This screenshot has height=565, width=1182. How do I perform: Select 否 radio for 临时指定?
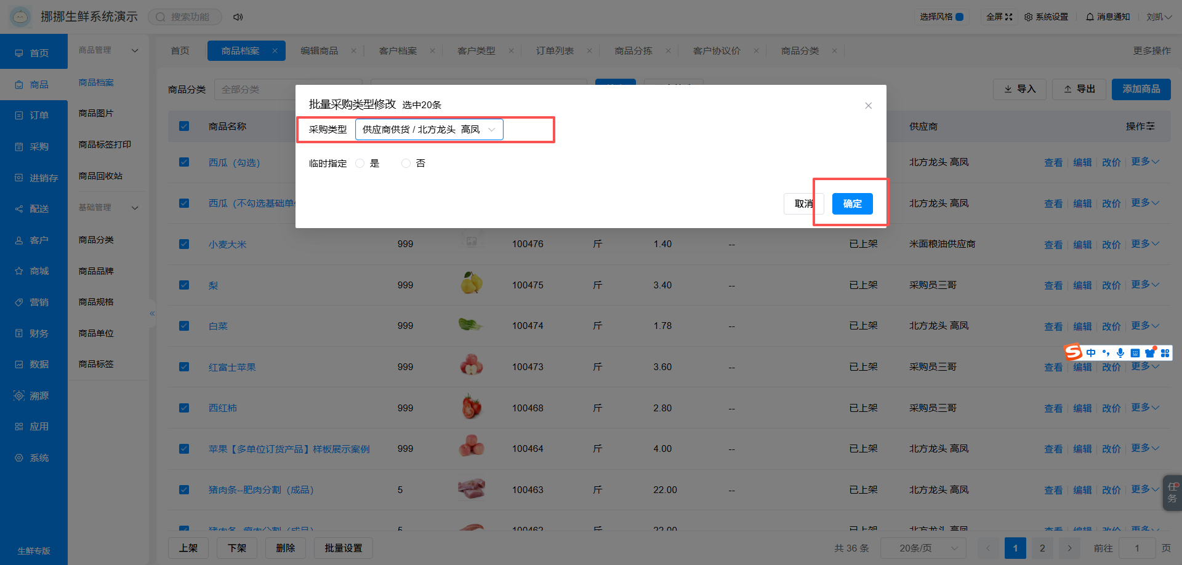point(406,164)
